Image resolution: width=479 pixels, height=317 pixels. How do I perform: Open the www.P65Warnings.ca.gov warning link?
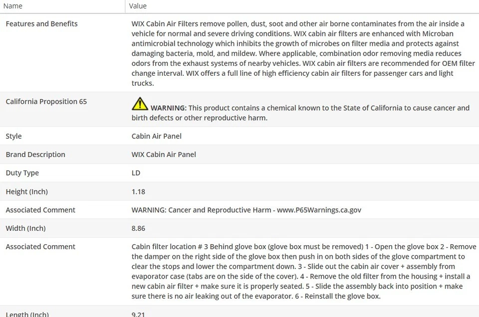pyautogui.click(x=319, y=210)
